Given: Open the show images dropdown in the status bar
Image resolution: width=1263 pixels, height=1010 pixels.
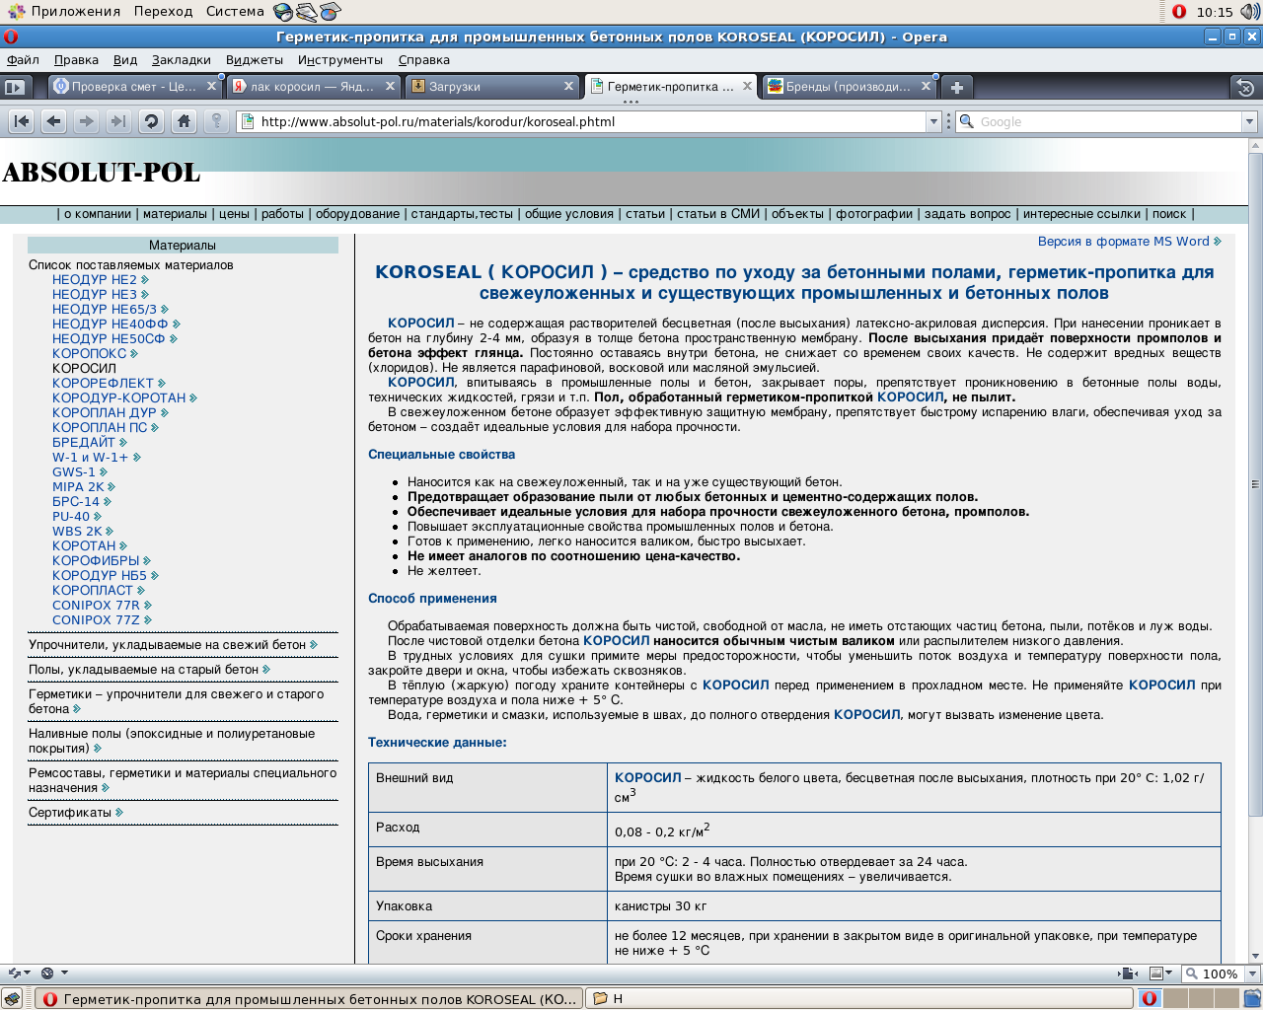Looking at the screenshot, I should pos(1161,974).
